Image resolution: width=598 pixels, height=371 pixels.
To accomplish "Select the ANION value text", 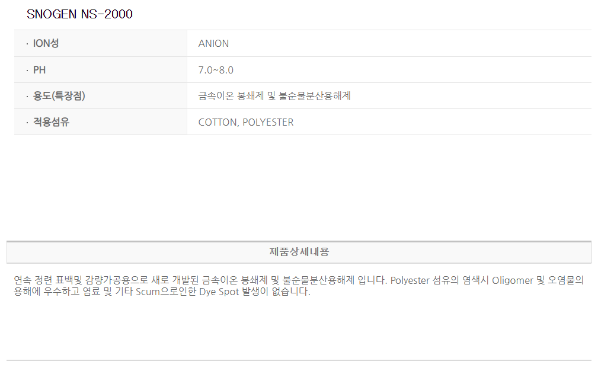I will tap(213, 43).
